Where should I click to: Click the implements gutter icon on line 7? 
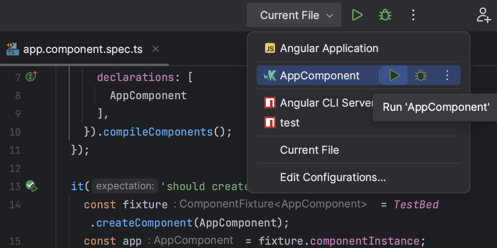32,76
